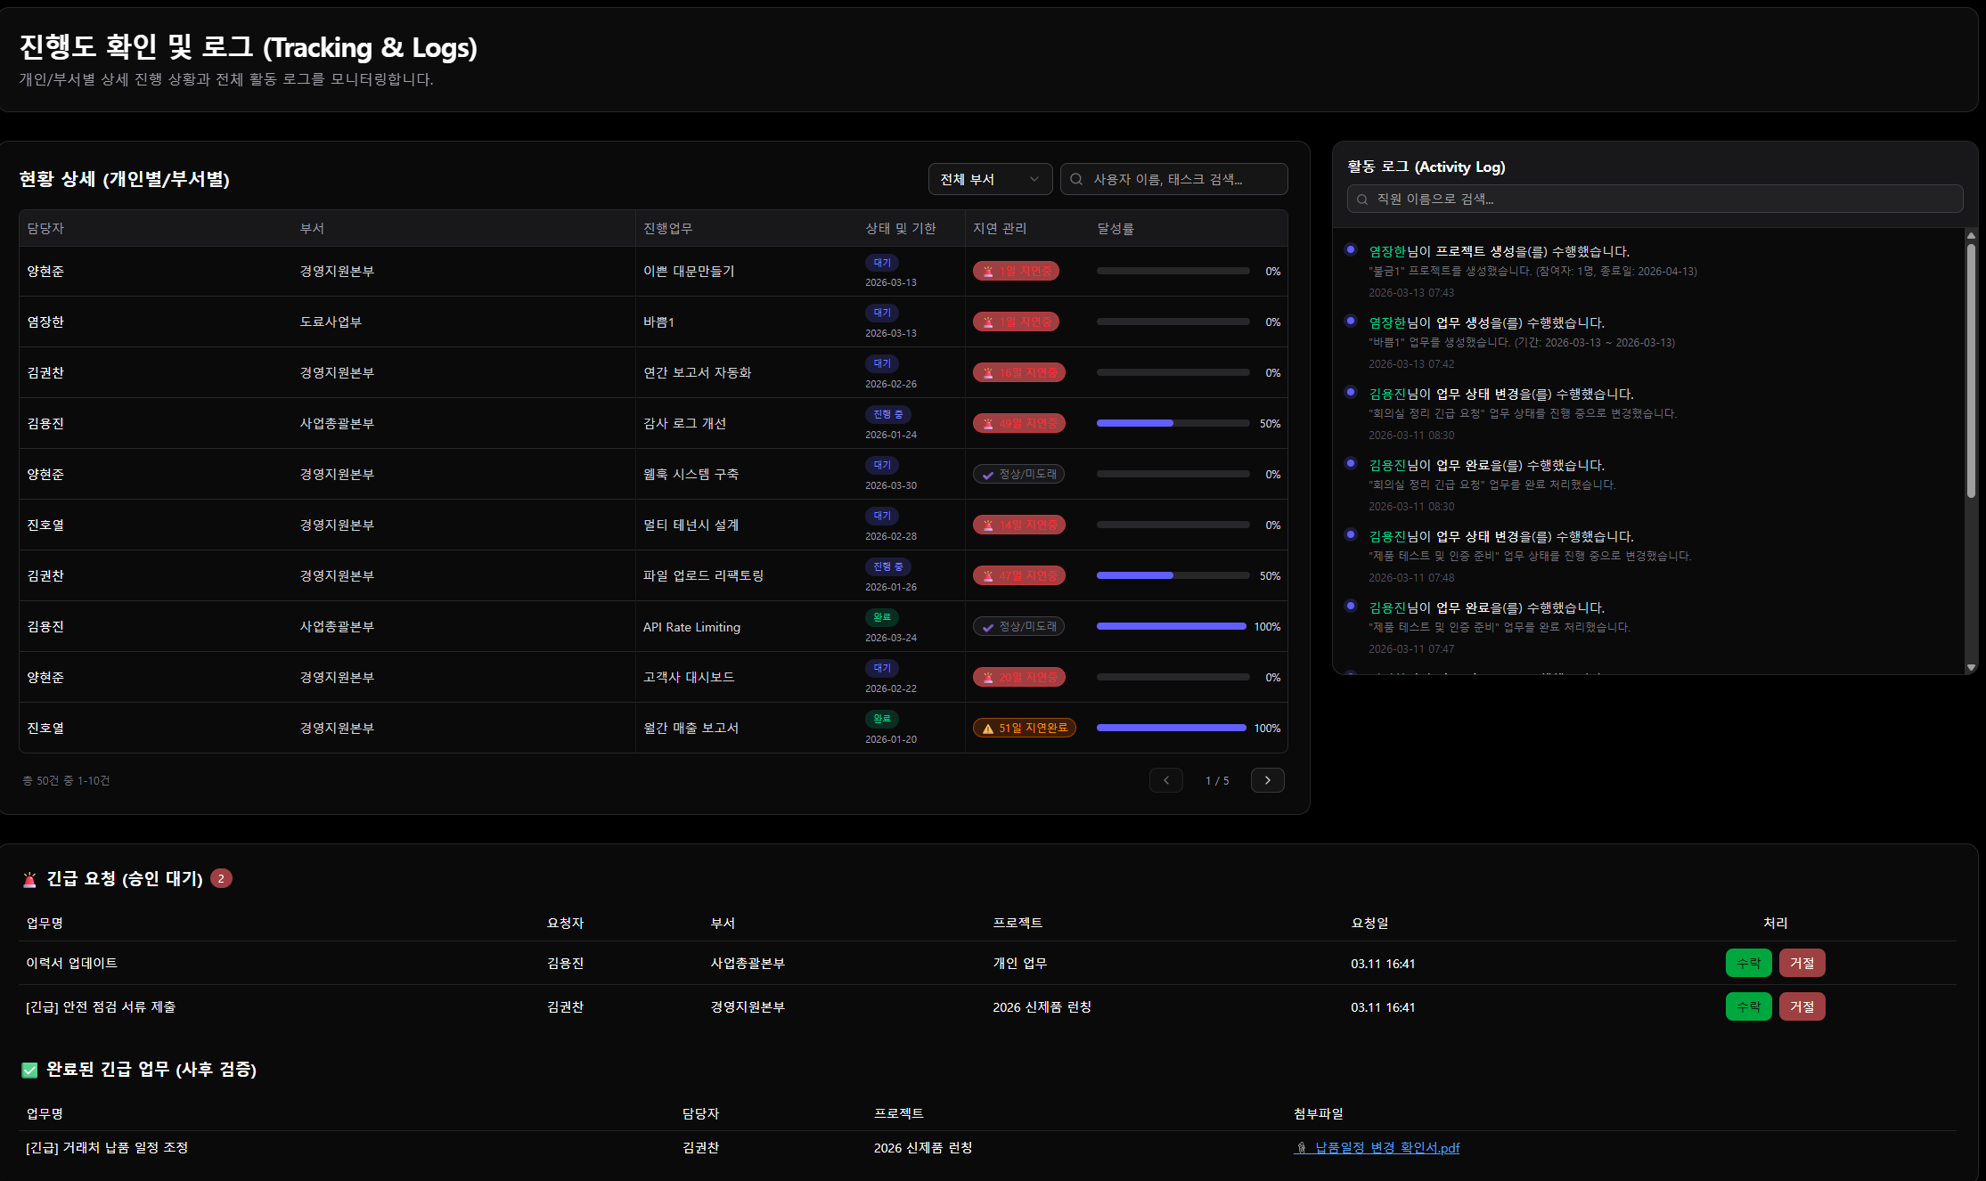The image size is (1986, 1181).
Task: Click the activity log scrollbar down arrow
Action: coord(1971,667)
